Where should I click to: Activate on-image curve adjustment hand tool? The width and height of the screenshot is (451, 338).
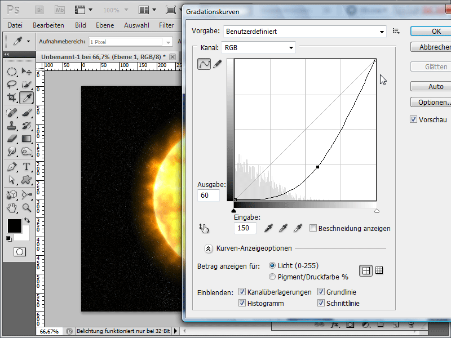[204, 229]
